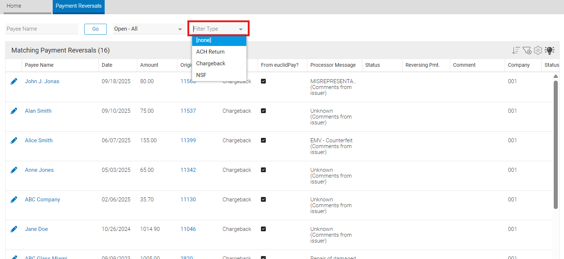The image size is (564, 259).
Task: Click the vertical scrollbar thumb
Action: coord(556,145)
